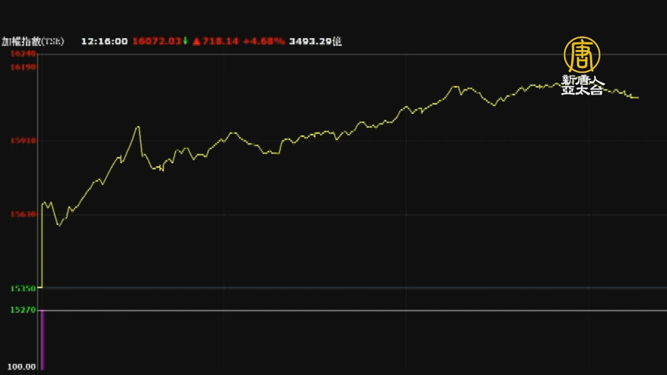Image resolution: width=667 pixels, height=375 pixels.
Task: Click the early sharp peak on chart line
Action: [138, 127]
